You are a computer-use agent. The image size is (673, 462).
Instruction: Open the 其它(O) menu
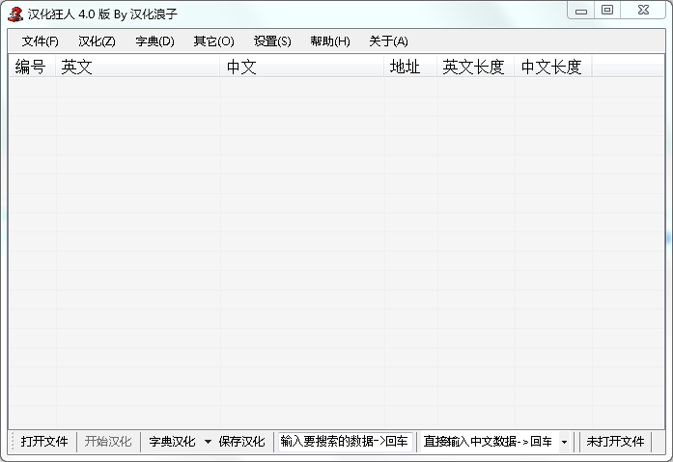(213, 41)
